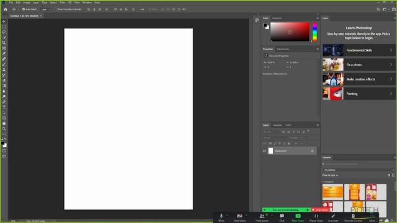Click Zoom Pause Share icon
The height and width of the screenshot is (223, 397).
pos(316,216)
